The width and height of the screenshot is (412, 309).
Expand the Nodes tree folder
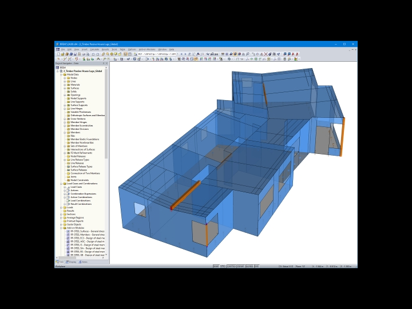[65, 78]
